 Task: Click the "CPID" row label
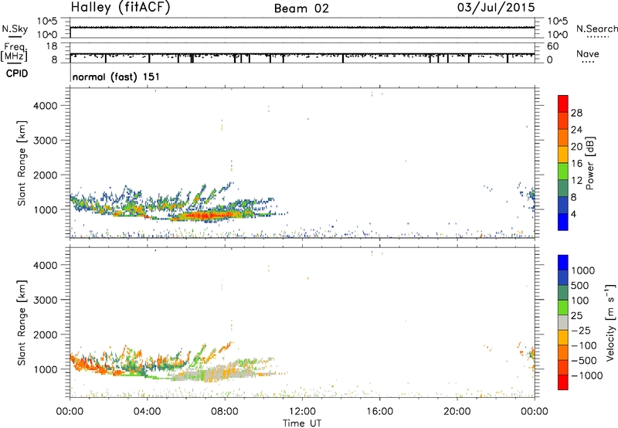click(17, 73)
